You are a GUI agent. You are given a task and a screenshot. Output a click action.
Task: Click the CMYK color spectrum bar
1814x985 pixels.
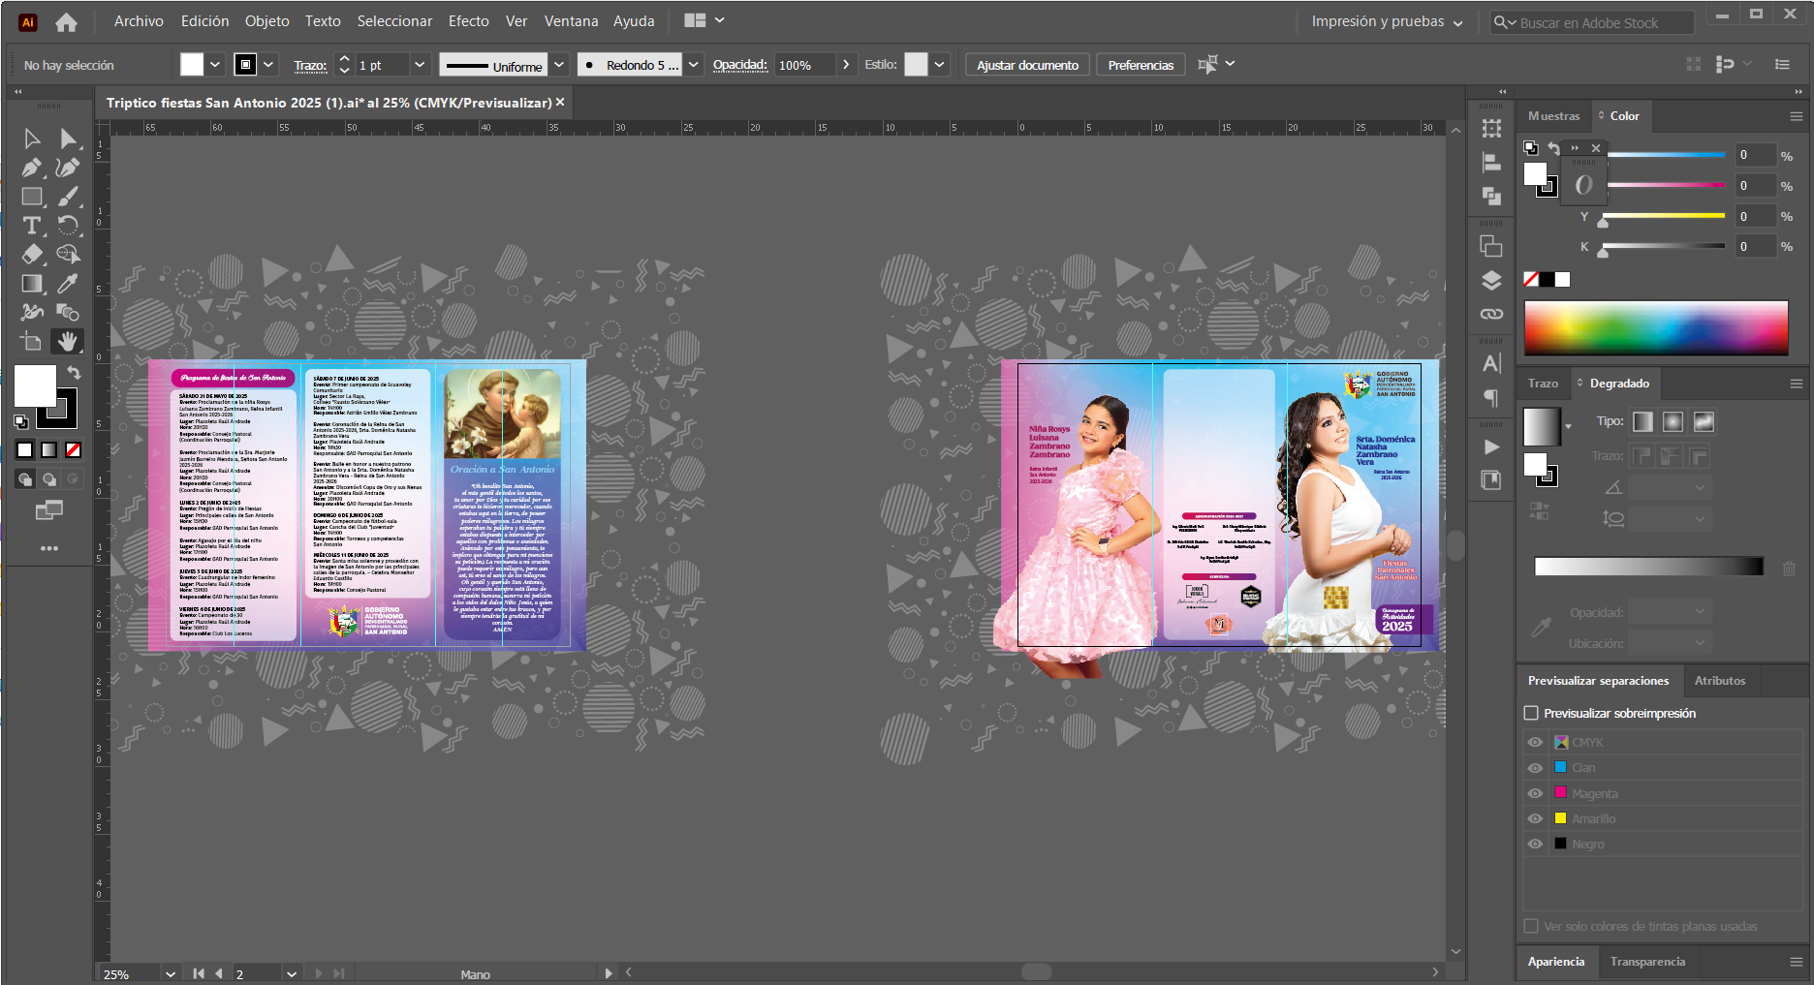pyautogui.click(x=1655, y=327)
